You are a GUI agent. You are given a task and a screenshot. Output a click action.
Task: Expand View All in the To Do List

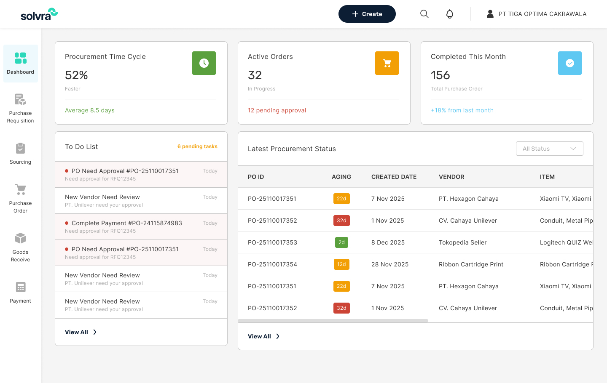coord(81,332)
